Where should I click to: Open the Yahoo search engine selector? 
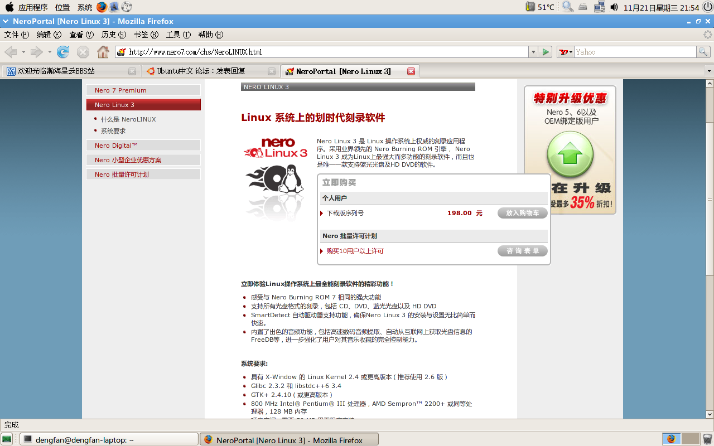(x=565, y=52)
